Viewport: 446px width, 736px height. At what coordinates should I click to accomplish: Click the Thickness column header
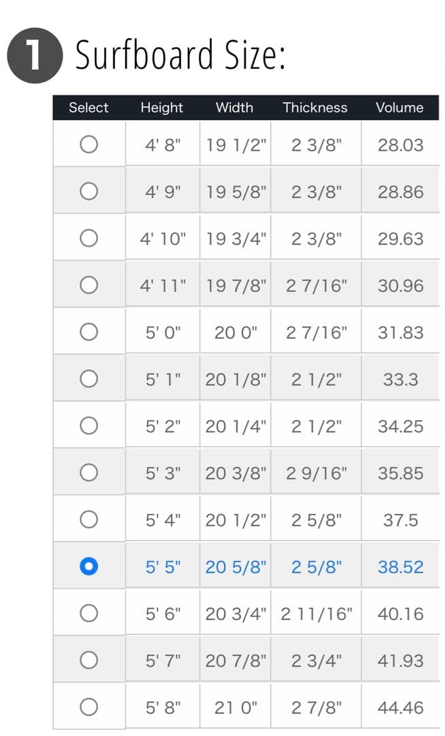315,108
